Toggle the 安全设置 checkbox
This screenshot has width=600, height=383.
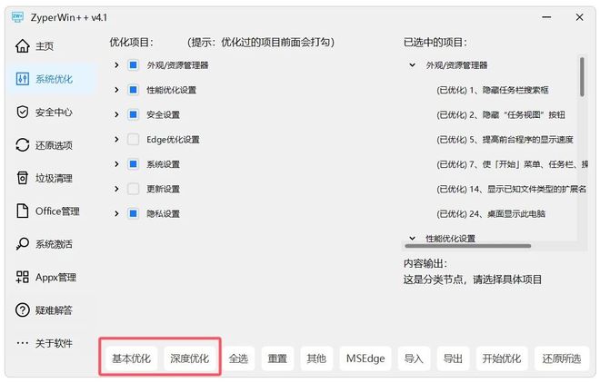click(x=133, y=114)
